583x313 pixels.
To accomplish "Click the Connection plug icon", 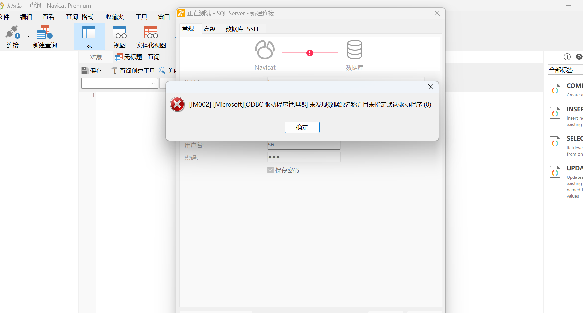I will tap(12, 32).
